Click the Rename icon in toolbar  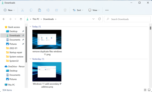pos(48,10)
